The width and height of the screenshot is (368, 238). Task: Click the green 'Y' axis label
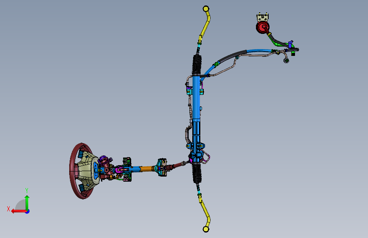click(x=27, y=190)
